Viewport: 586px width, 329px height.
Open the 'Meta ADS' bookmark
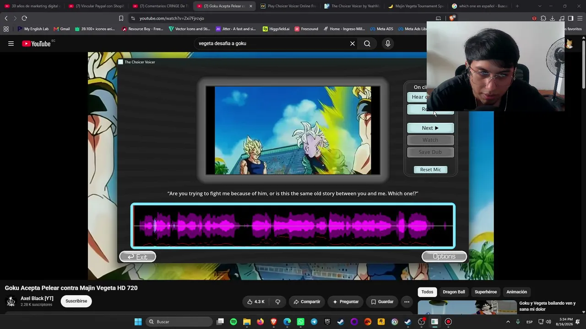[381, 29]
